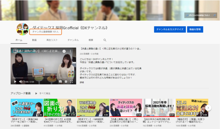Open the 正しい電話応対 video thumbnail
Screen dimensions: 220x129
click(x=192, y=108)
